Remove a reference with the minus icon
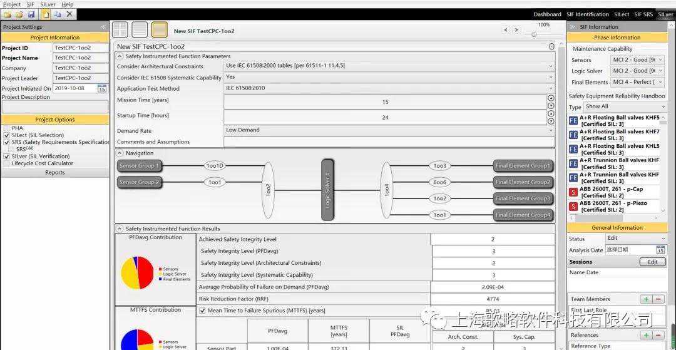Image resolution: width=676 pixels, height=350 pixels. (x=658, y=336)
